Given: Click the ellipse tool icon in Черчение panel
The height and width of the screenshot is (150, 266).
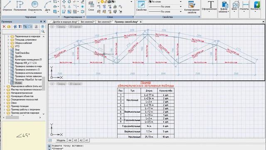Looking at the screenshot, I should click(55, 7).
